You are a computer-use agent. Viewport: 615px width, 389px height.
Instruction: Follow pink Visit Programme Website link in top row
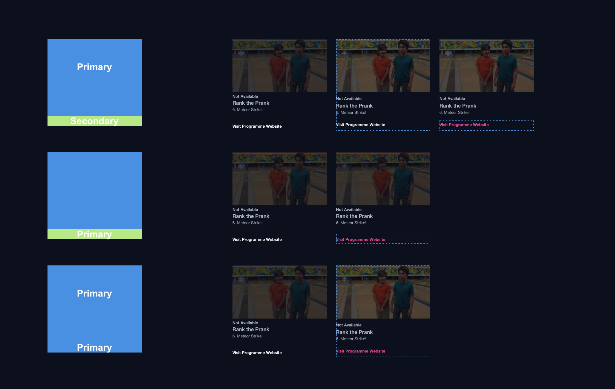pyautogui.click(x=464, y=125)
